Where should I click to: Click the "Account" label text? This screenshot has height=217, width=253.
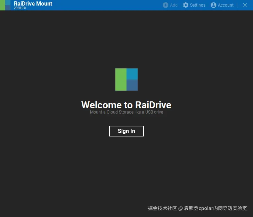[226, 5]
